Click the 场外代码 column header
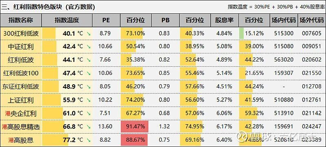 pyautogui.click(x=312, y=20)
